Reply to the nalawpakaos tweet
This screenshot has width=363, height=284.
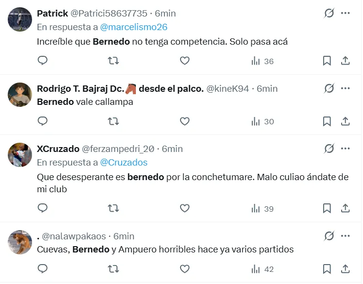pyautogui.click(x=43, y=269)
